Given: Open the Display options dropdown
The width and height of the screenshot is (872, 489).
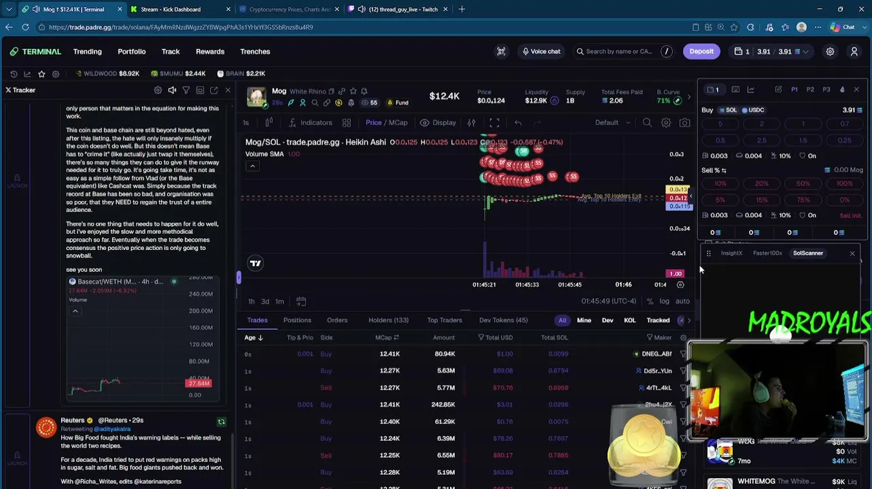Looking at the screenshot, I should (438, 123).
